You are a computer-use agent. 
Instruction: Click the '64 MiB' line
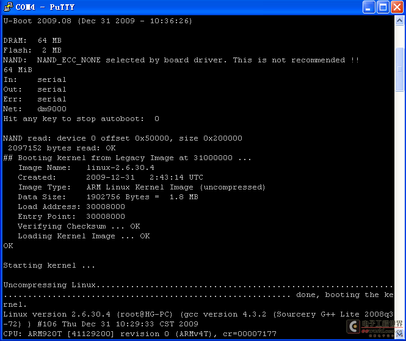pos(18,70)
